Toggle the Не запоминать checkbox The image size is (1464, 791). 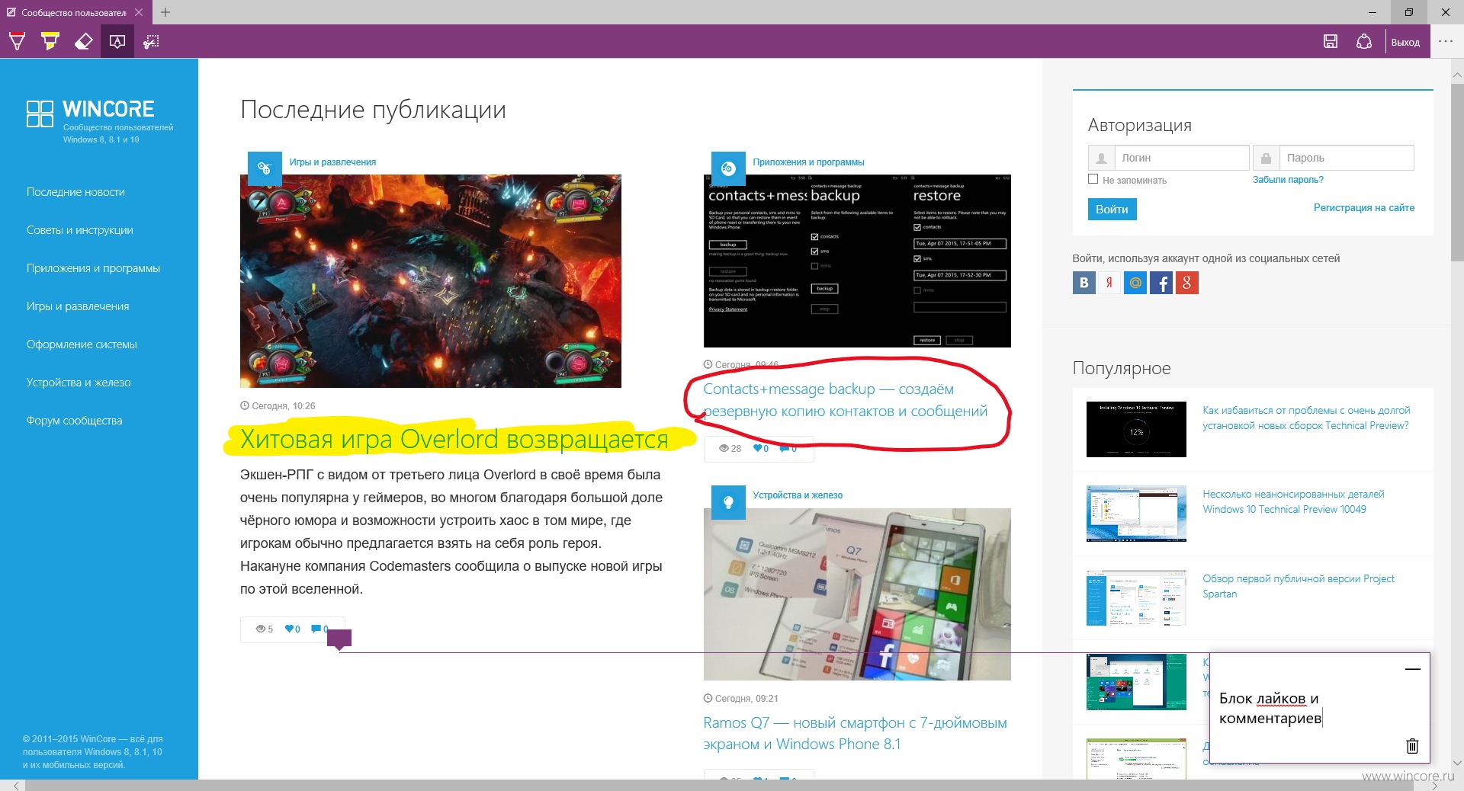(x=1093, y=179)
